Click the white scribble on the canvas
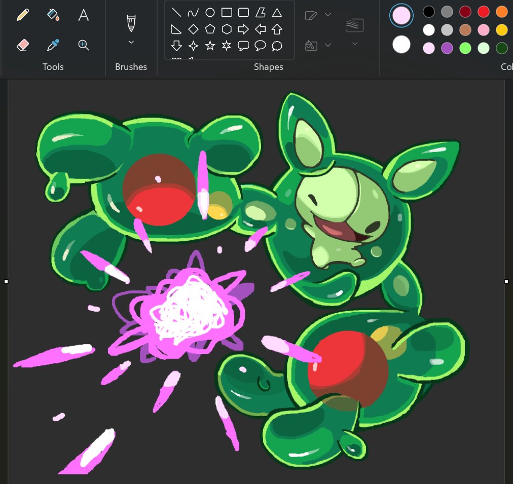 (188, 310)
